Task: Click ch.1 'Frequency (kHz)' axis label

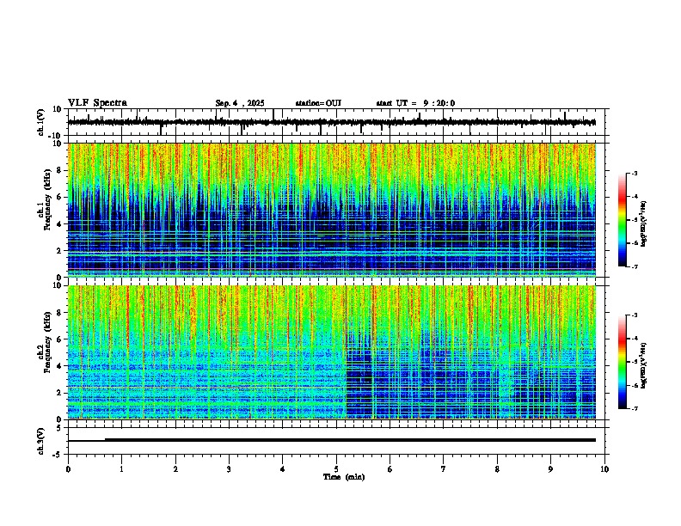Action: point(47,201)
